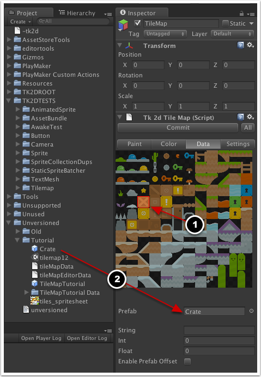261x377 pixels.
Task: Select the tilemap12 Unity scene icon
Action: (35, 257)
